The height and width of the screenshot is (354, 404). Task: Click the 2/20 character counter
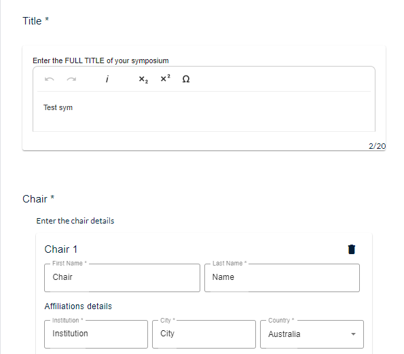coord(378,146)
